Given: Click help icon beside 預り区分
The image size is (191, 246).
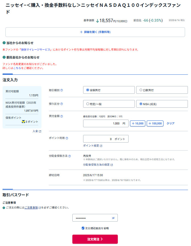Looking at the screenshot, I should [x=62, y=104].
